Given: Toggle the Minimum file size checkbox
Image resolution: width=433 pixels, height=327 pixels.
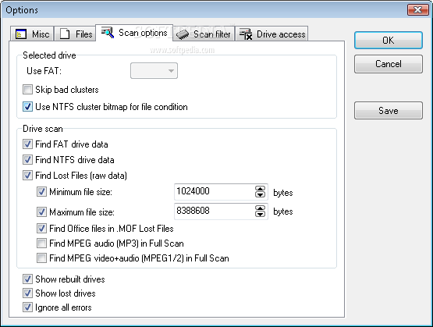Looking at the screenshot, I should coord(41,192).
